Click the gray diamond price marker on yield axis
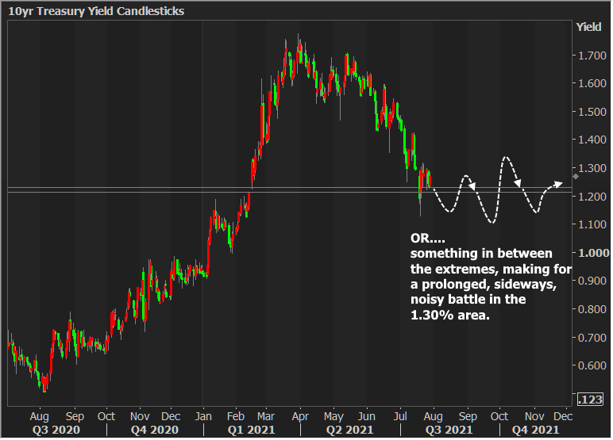Viewport: 613px width, 440px height. click(x=574, y=177)
